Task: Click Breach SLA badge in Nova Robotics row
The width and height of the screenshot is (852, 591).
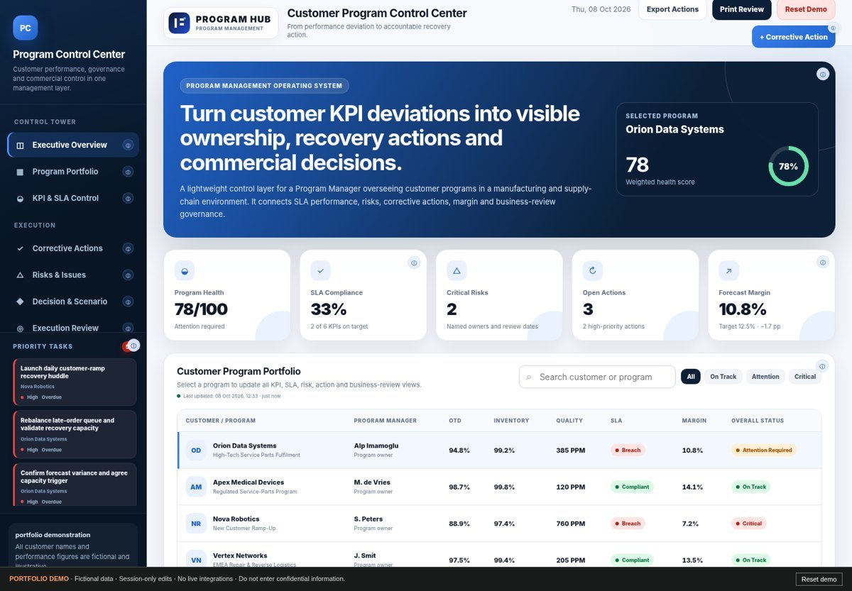Action: [x=628, y=524]
